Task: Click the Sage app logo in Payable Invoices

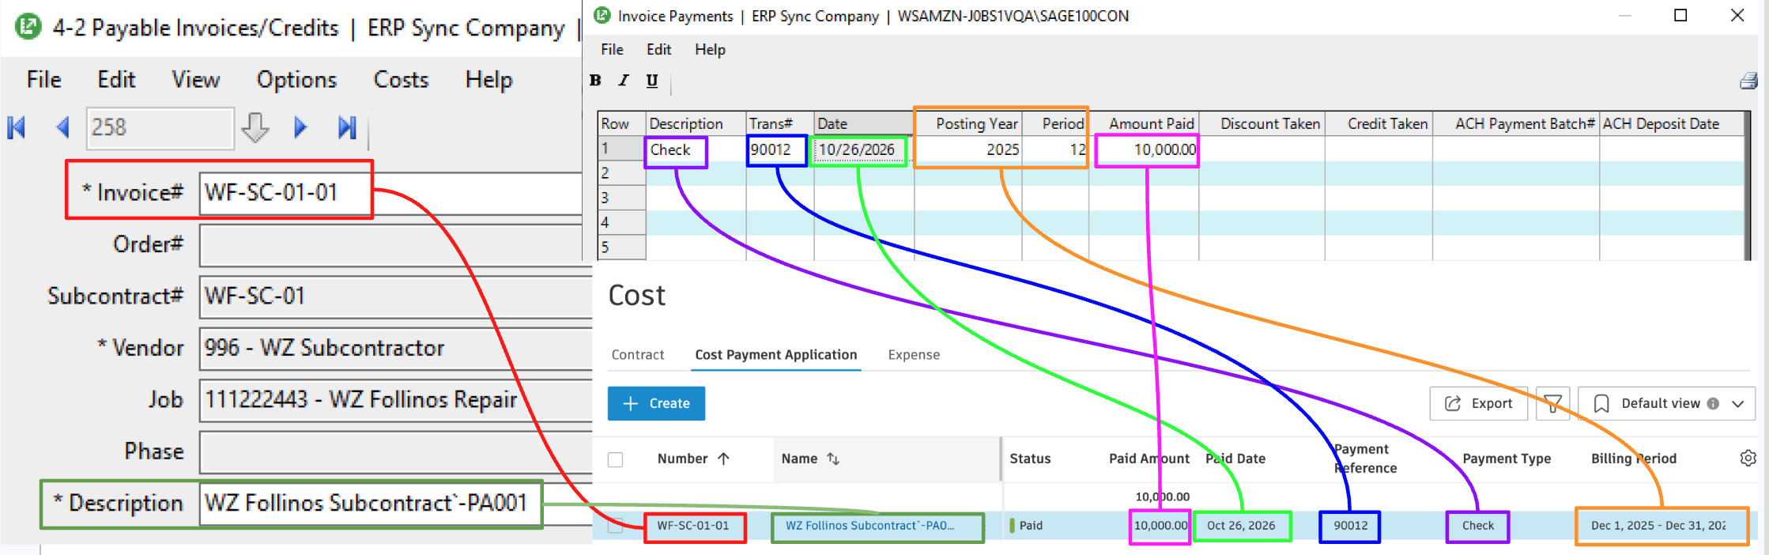Action: 28,27
